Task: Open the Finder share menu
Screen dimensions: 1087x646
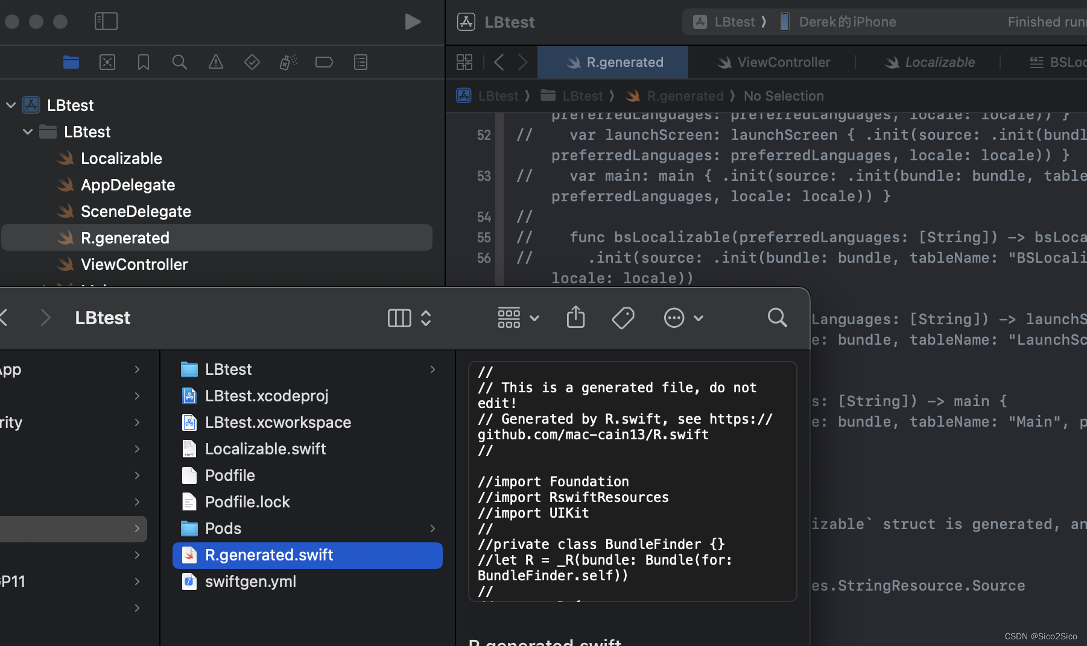Action: (x=576, y=317)
